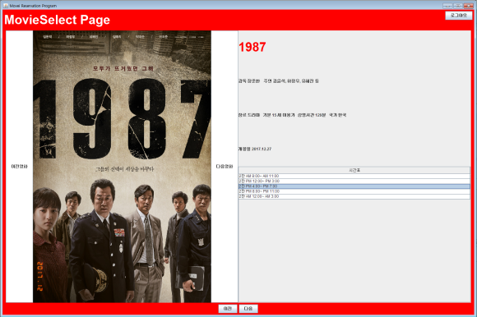Select the AM 8:00~ AM 11:00 showtime row
477x317 pixels.
click(x=354, y=176)
